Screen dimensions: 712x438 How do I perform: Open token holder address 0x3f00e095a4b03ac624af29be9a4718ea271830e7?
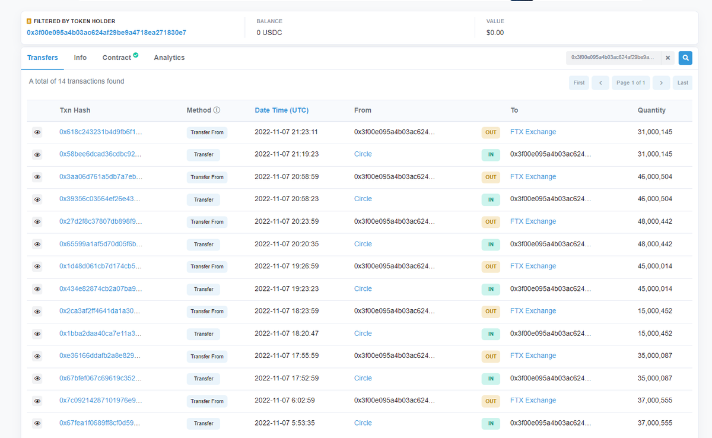(x=107, y=33)
